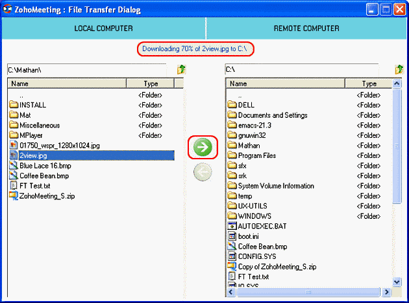Click the ZohoMeeting_S.zip archive icon
The width and height of the screenshot is (409, 303).
[x=14, y=196]
